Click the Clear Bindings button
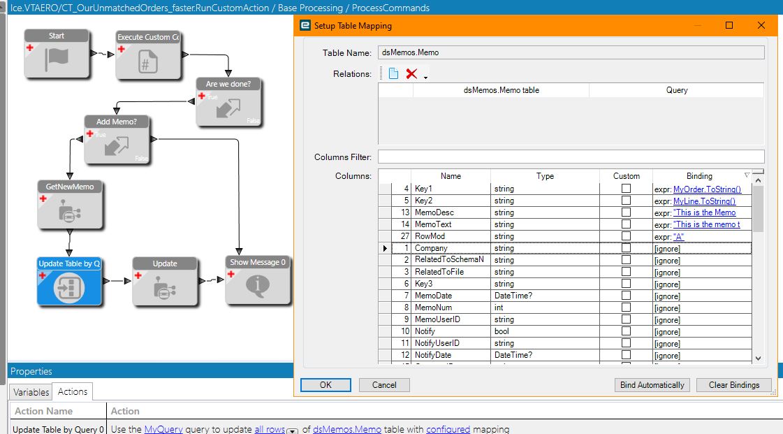The image size is (783, 434). tap(734, 385)
